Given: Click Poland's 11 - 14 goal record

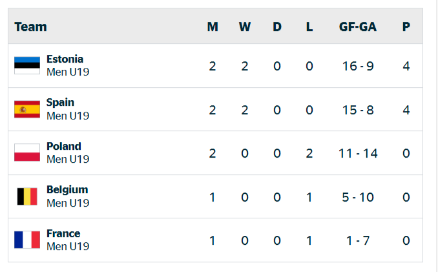Looking at the screenshot, I should tap(359, 153).
